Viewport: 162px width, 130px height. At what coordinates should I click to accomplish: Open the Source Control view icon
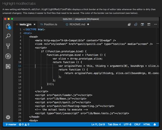[8, 46]
